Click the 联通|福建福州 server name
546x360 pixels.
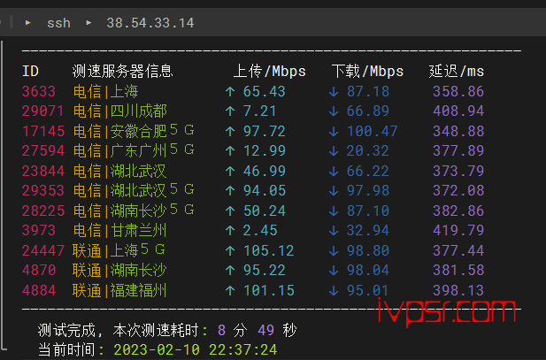[119, 290]
